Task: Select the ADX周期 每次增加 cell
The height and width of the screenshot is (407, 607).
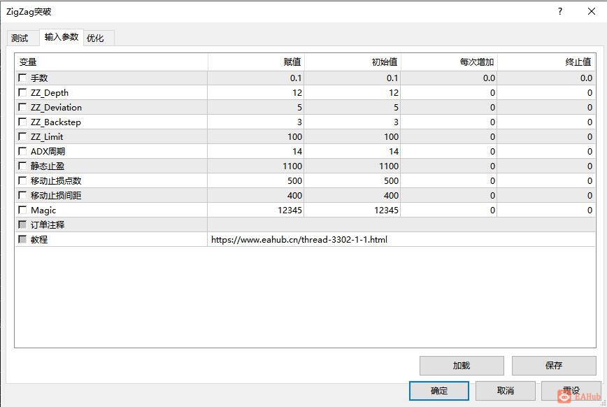Action: [x=449, y=152]
